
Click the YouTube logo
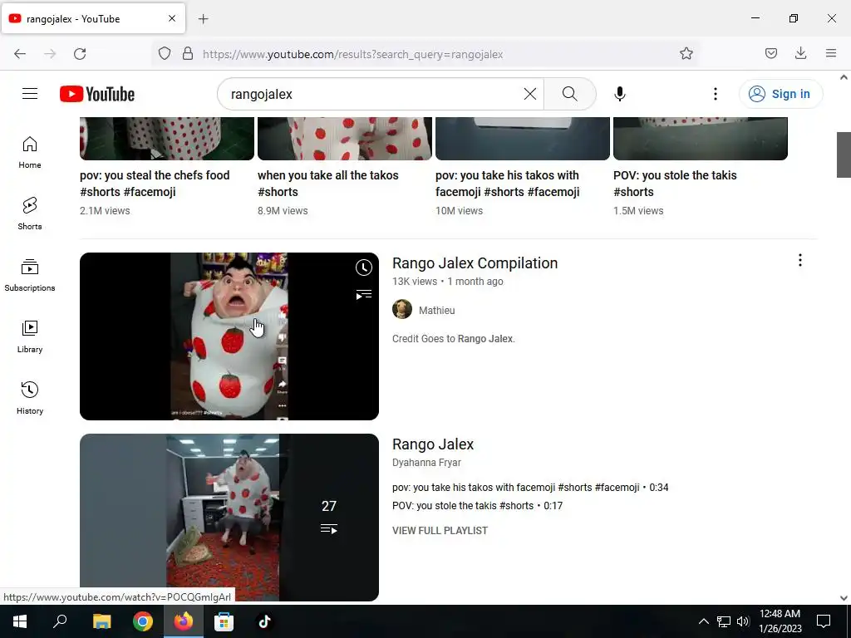tap(97, 94)
